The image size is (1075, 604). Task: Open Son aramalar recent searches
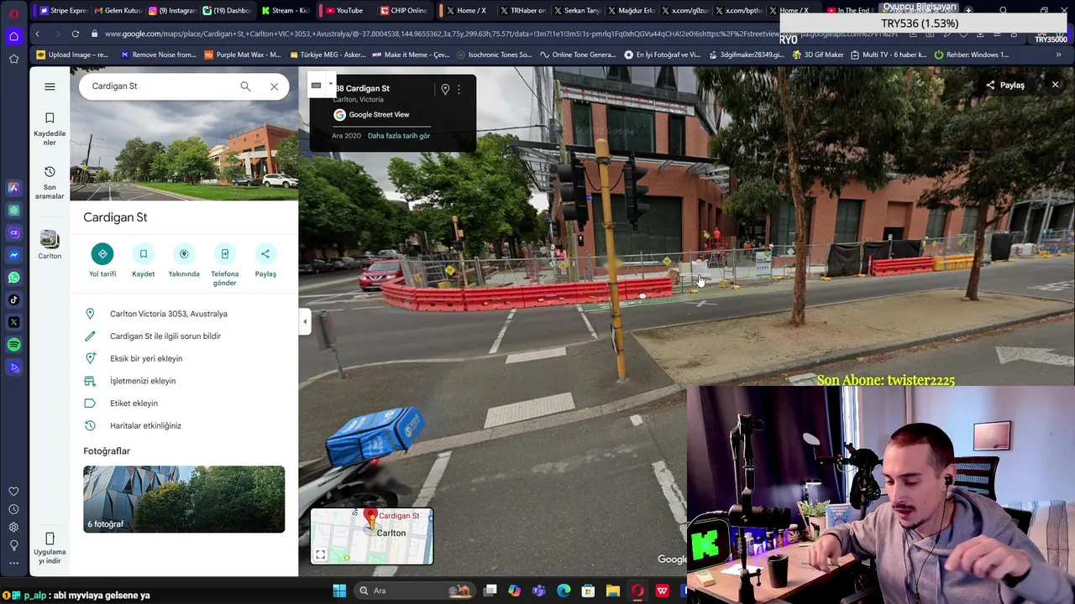coord(50,183)
